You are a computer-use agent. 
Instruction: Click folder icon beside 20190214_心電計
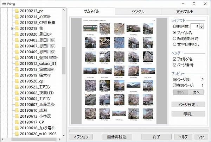pos(17,17)
